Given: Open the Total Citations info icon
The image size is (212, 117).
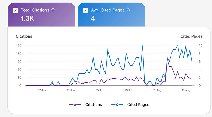Looking at the screenshot, I should click(x=53, y=10).
